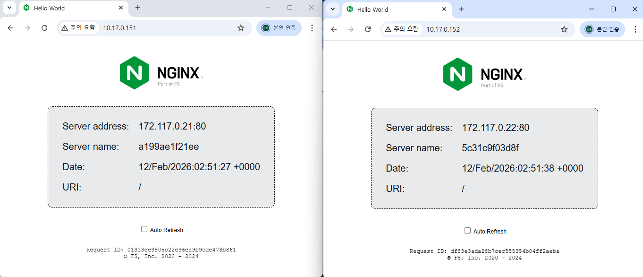Close the Hello World tab in 10.17.0.152 window
643x277 pixels.
point(444,9)
